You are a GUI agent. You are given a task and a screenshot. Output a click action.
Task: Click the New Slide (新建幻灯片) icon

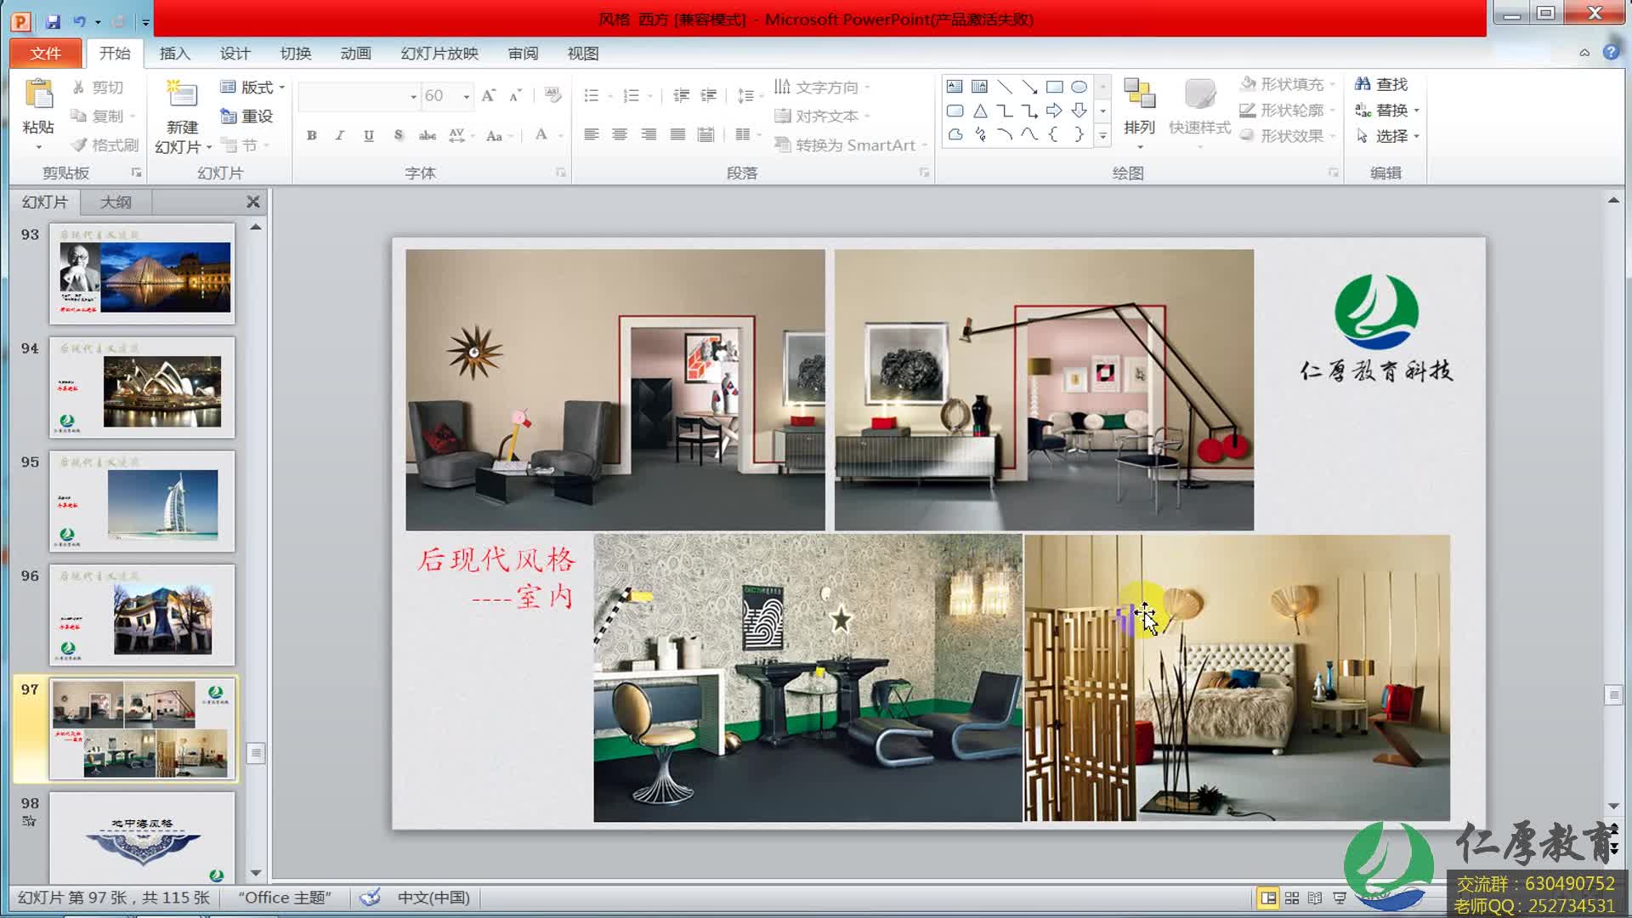(182, 95)
